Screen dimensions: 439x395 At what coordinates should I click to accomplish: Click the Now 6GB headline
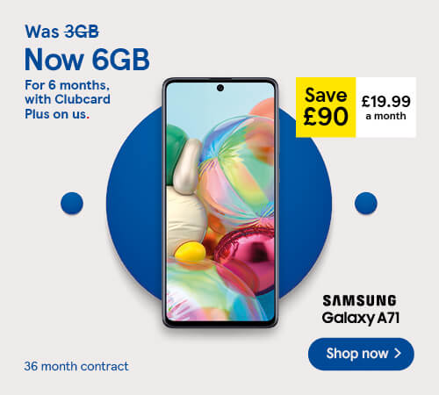[87, 60]
